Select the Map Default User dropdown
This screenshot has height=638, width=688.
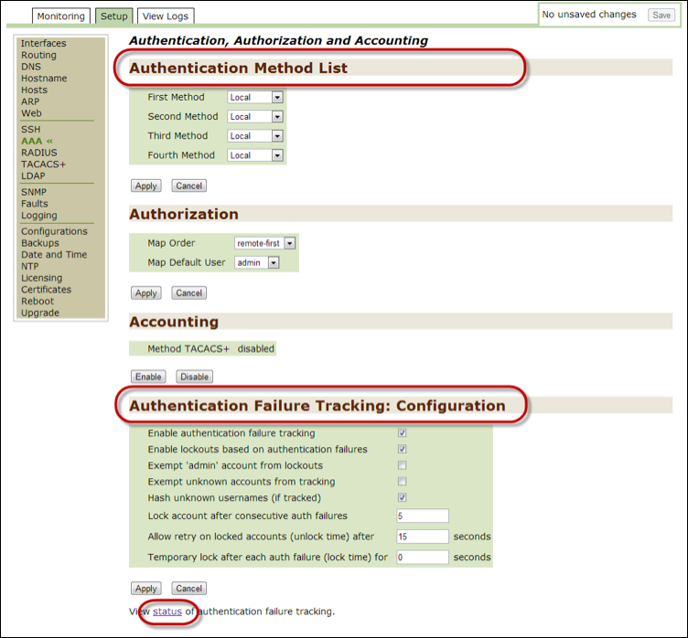256,262
